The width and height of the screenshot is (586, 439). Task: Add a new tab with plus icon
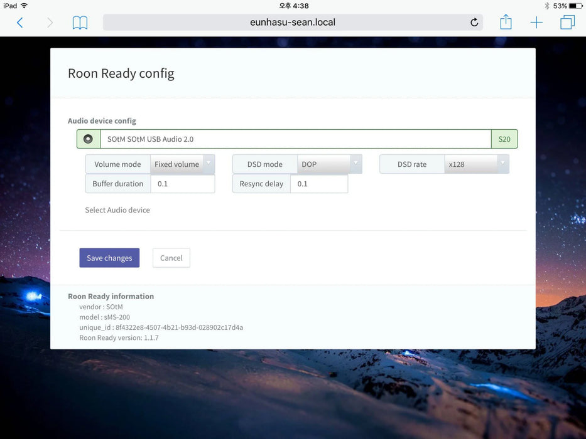pyautogui.click(x=536, y=23)
